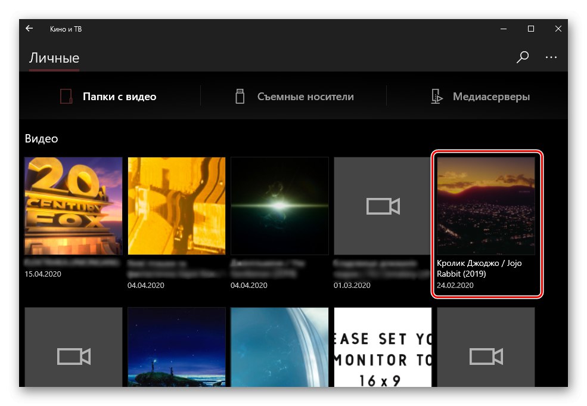Open the Jojo Rabbit city sunset thumbnail
Image resolution: width=587 pixels, height=406 pixels.
click(x=486, y=206)
